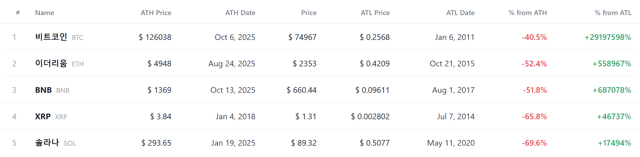Image resolution: width=640 pixels, height=157 pixels.
Task: Select Bitcoin's -40.5% from ATH value
Action: 534,37
